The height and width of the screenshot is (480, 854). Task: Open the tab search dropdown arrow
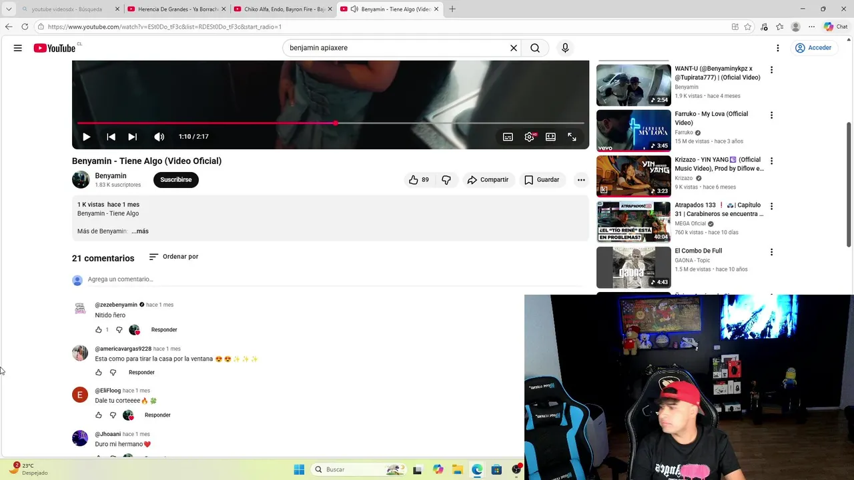pyautogui.click(x=9, y=9)
